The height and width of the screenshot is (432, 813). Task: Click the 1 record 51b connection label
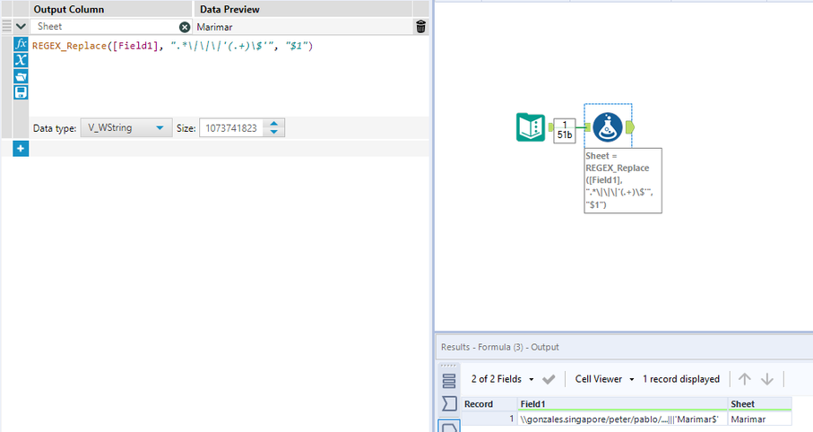point(565,130)
